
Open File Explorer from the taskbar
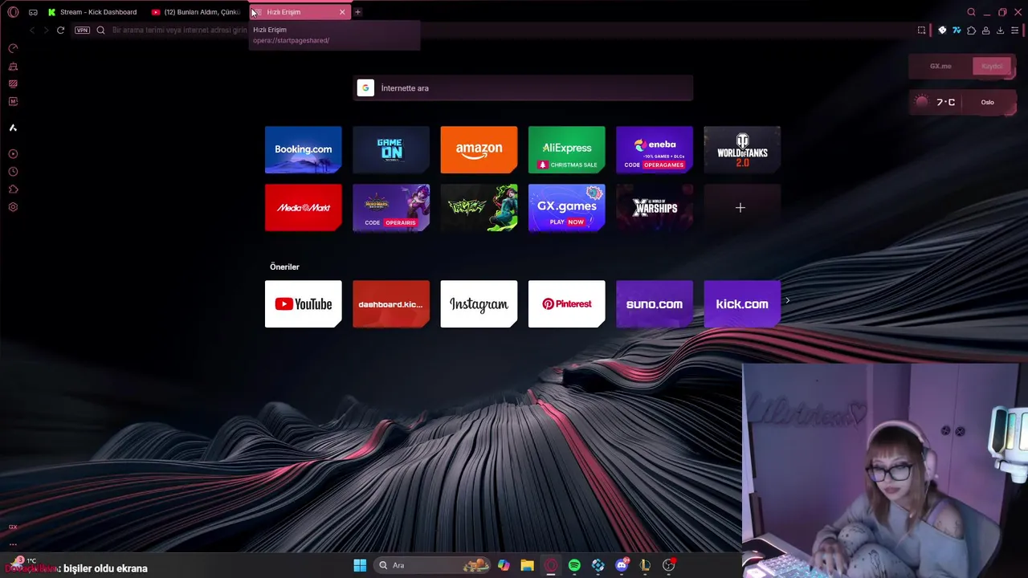(527, 565)
